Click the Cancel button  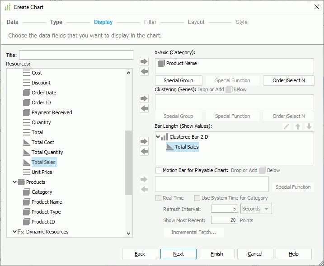tap(255, 254)
